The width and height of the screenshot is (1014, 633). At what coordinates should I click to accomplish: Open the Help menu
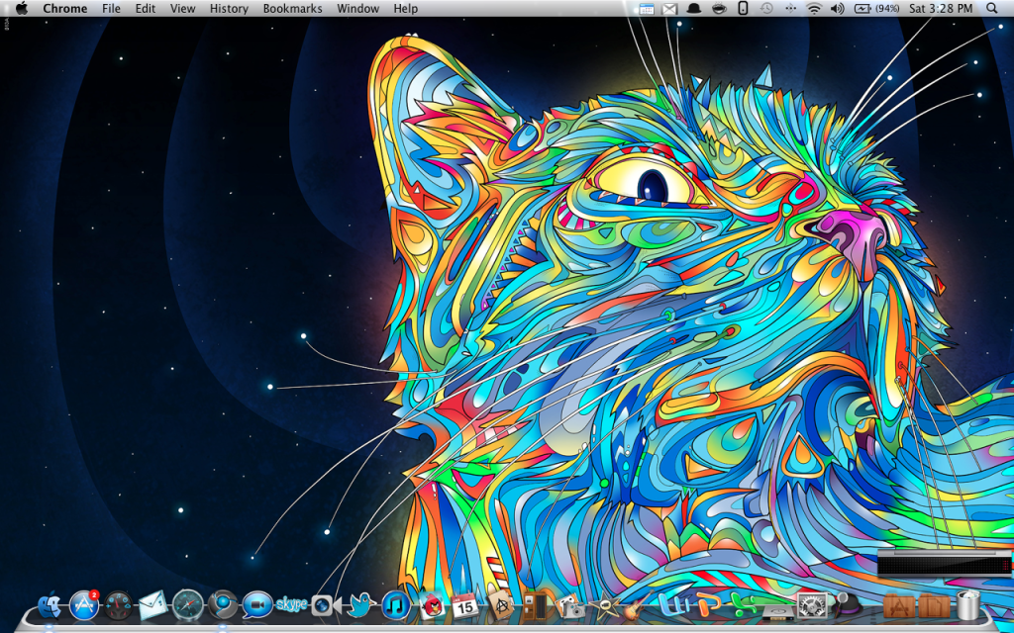pyautogui.click(x=405, y=8)
